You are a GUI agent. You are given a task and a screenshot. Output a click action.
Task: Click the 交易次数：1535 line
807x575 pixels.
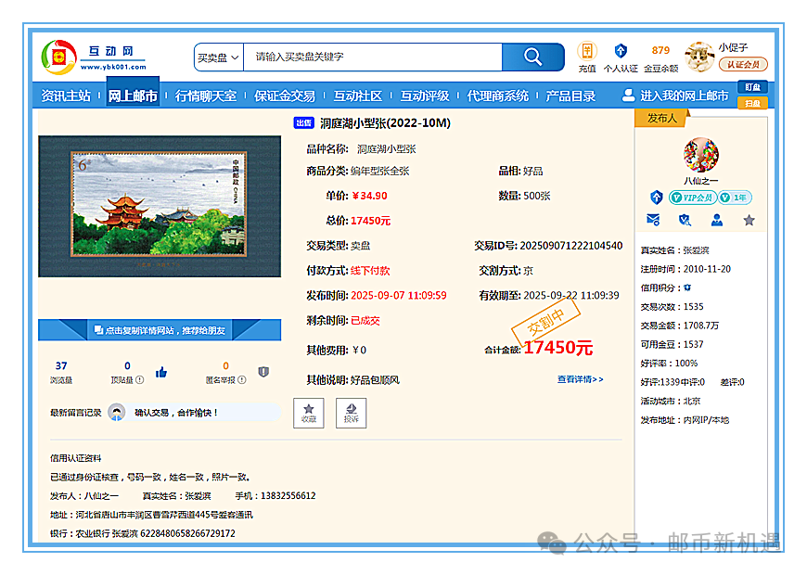click(672, 307)
